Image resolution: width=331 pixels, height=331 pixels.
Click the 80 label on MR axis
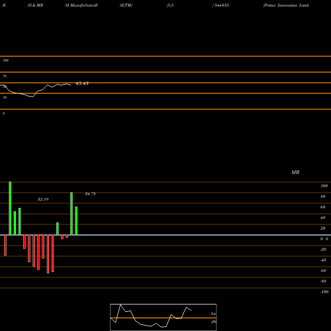point(323,197)
